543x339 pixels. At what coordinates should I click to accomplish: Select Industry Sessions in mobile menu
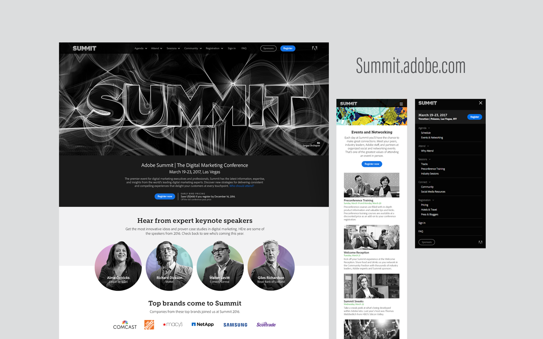point(430,174)
